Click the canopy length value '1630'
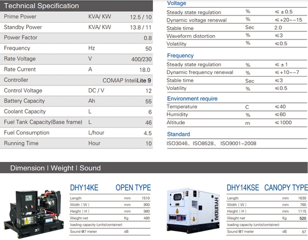This screenshot has height=240, width=308. [x=302, y=198]
